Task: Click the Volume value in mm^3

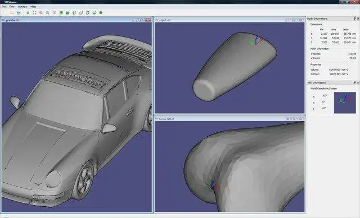Action: (339, 69)
